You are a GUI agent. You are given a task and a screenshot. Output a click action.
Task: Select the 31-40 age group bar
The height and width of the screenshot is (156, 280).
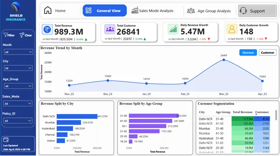point(154,116)
